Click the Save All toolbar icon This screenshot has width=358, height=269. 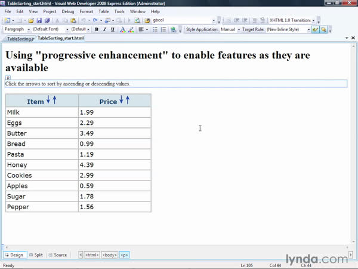(x=48, y=20)
